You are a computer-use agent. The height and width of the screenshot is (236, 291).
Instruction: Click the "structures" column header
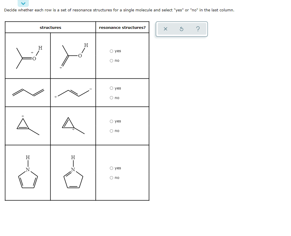click(50, 27)
